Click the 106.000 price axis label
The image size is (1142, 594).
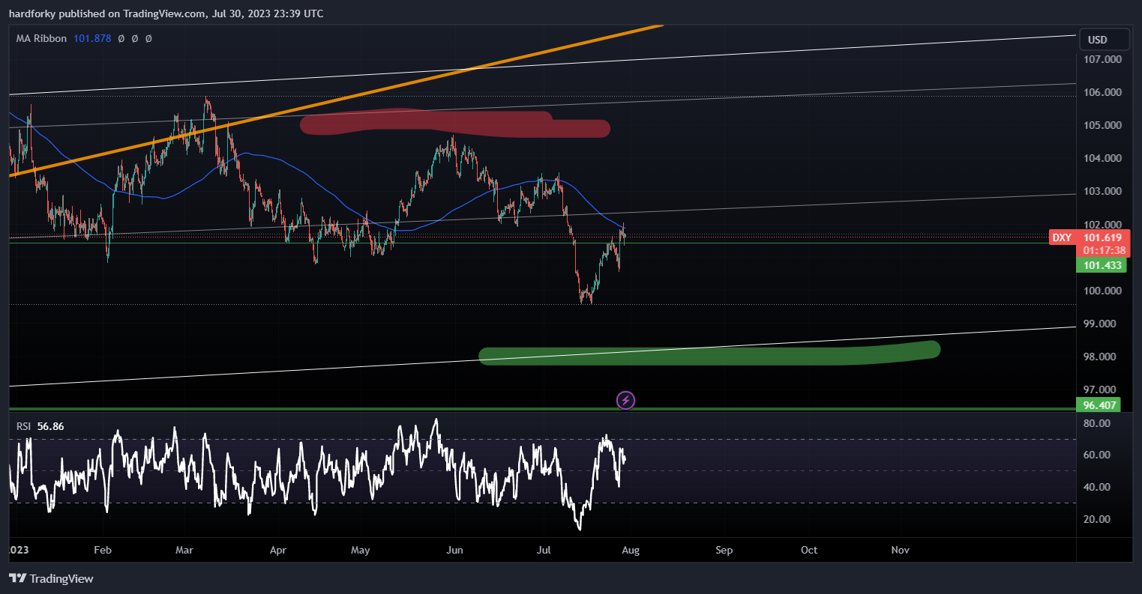click(1103, 92)
